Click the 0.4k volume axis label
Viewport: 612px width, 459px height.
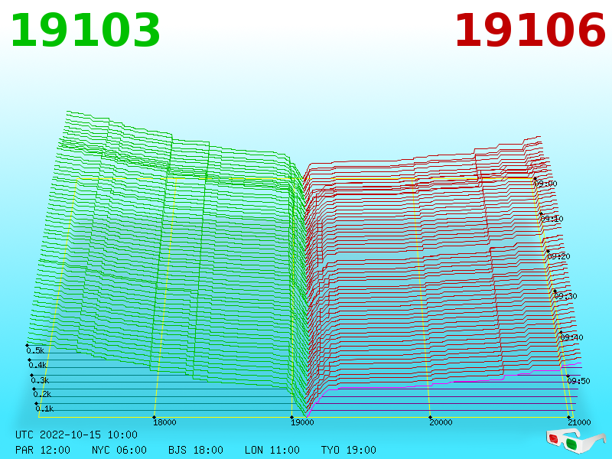[x=37, y=366]
